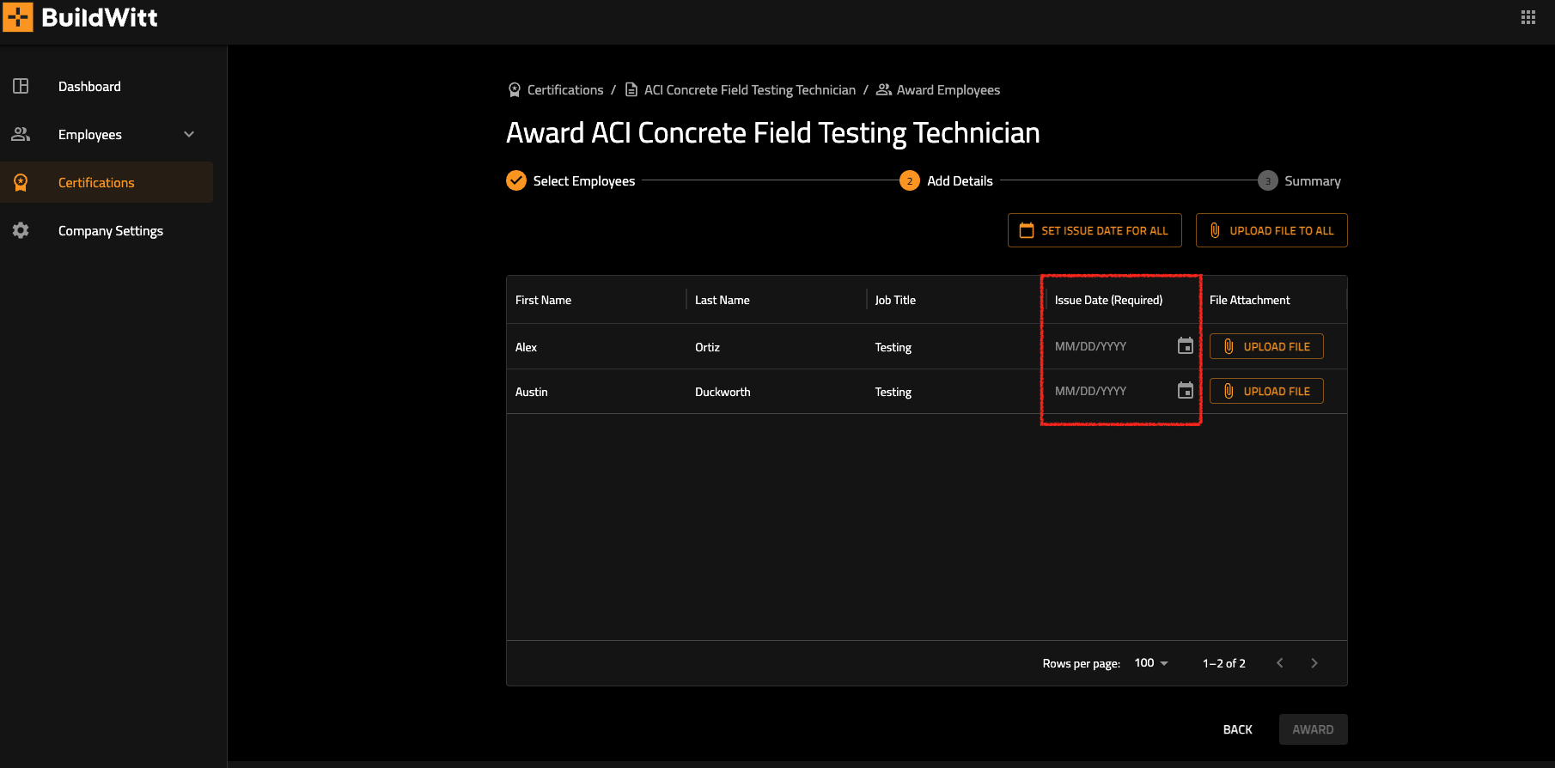The image size is (1555, 768).
Task: Click the 'Duckworth' last name cell
Action: 723,392
